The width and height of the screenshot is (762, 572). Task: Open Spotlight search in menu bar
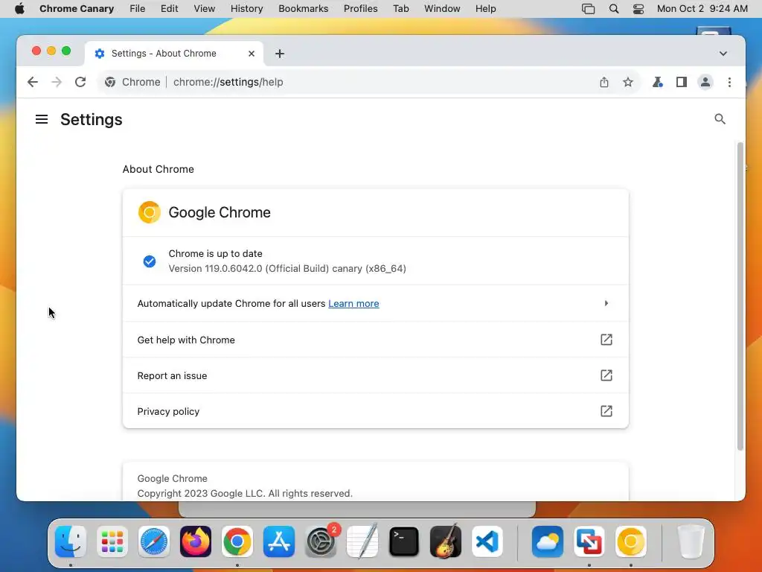614,9
